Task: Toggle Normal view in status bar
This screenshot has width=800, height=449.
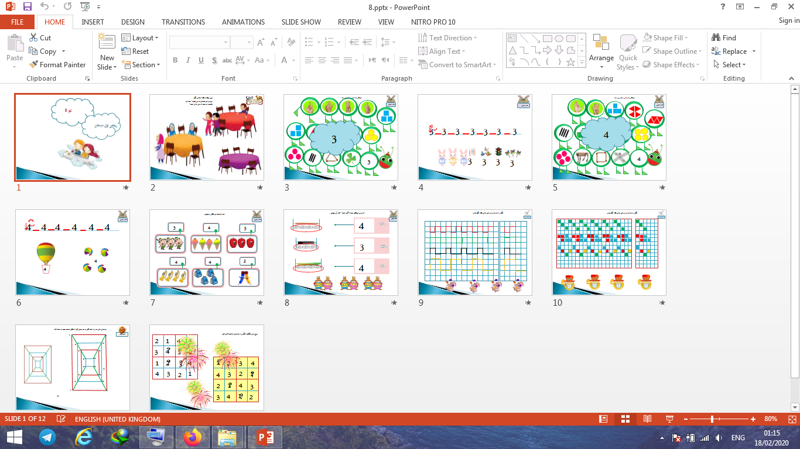Action: point(603,419)
